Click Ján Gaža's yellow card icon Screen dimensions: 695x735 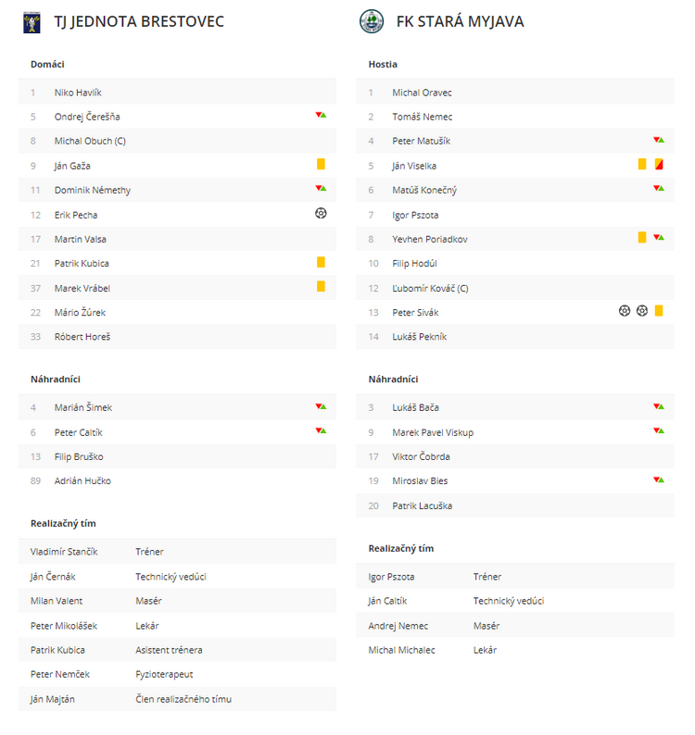[321, 164]
